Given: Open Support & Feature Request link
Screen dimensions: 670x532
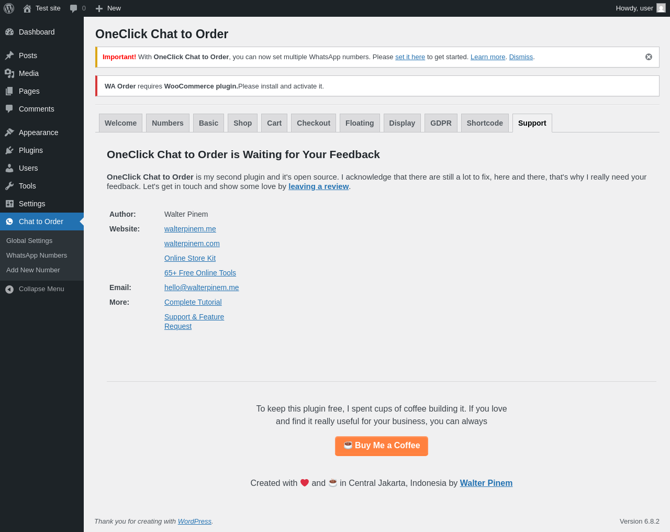Looking at the screenshot, I should pos(194,322).
